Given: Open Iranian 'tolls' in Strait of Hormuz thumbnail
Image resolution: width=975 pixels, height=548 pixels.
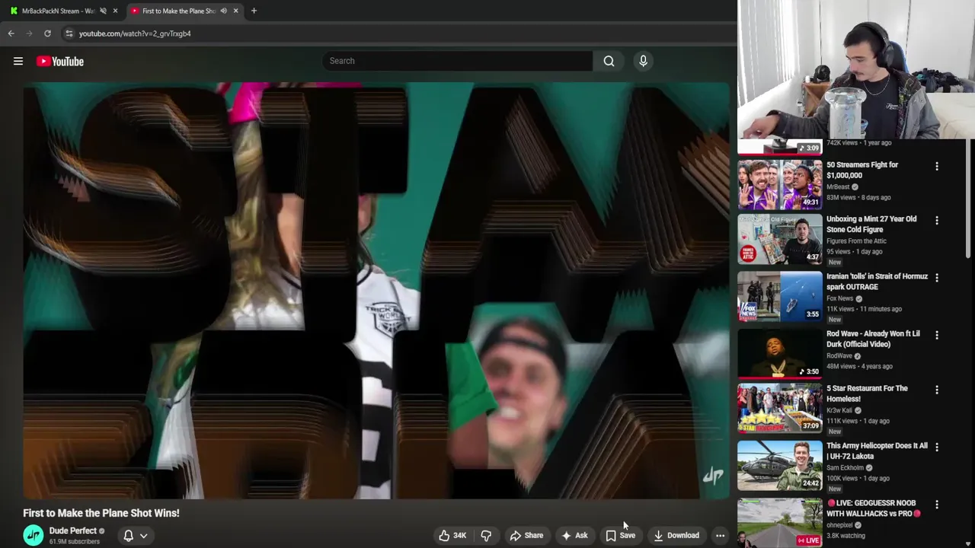Looking at the screenshot, I should [779, 296].
